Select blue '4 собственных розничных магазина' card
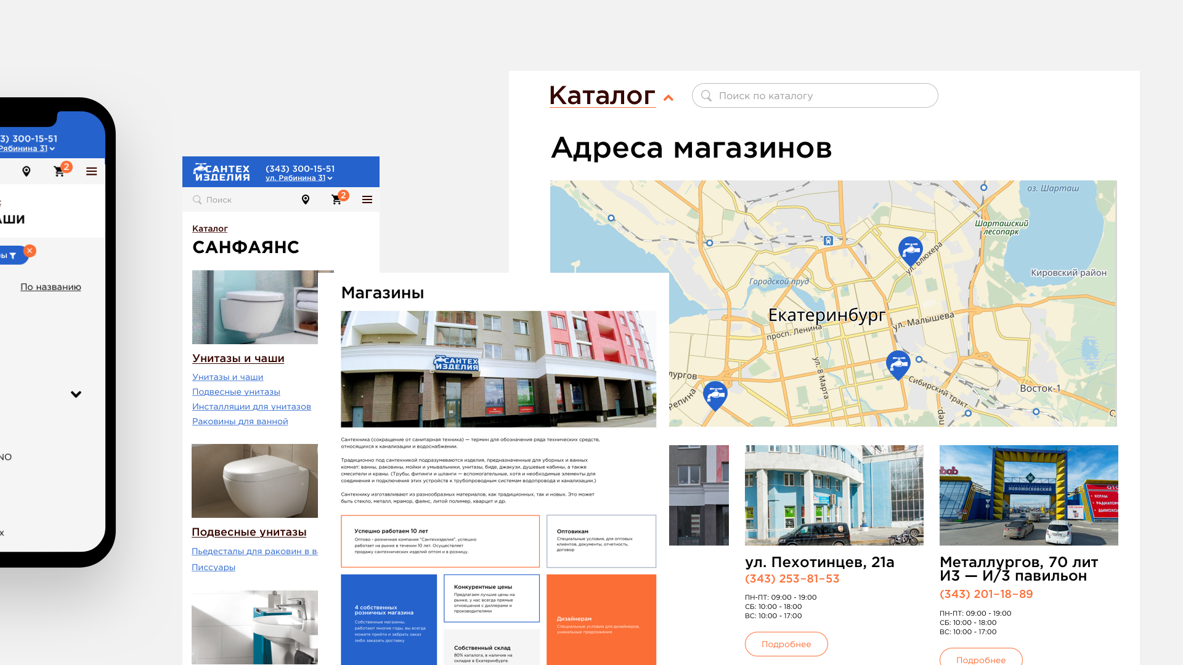This screenshot has width=1183, height=665. 389,619
